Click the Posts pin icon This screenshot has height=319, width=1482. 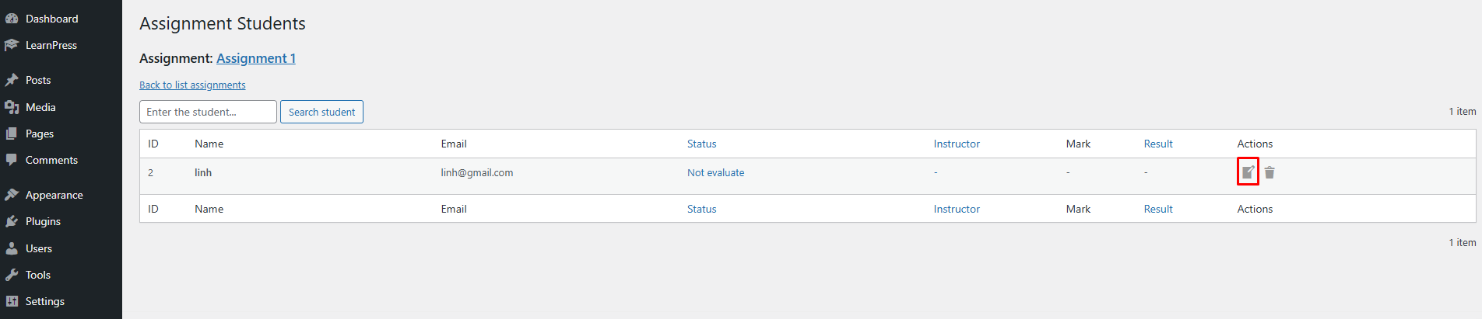click(x=12, y=80)
